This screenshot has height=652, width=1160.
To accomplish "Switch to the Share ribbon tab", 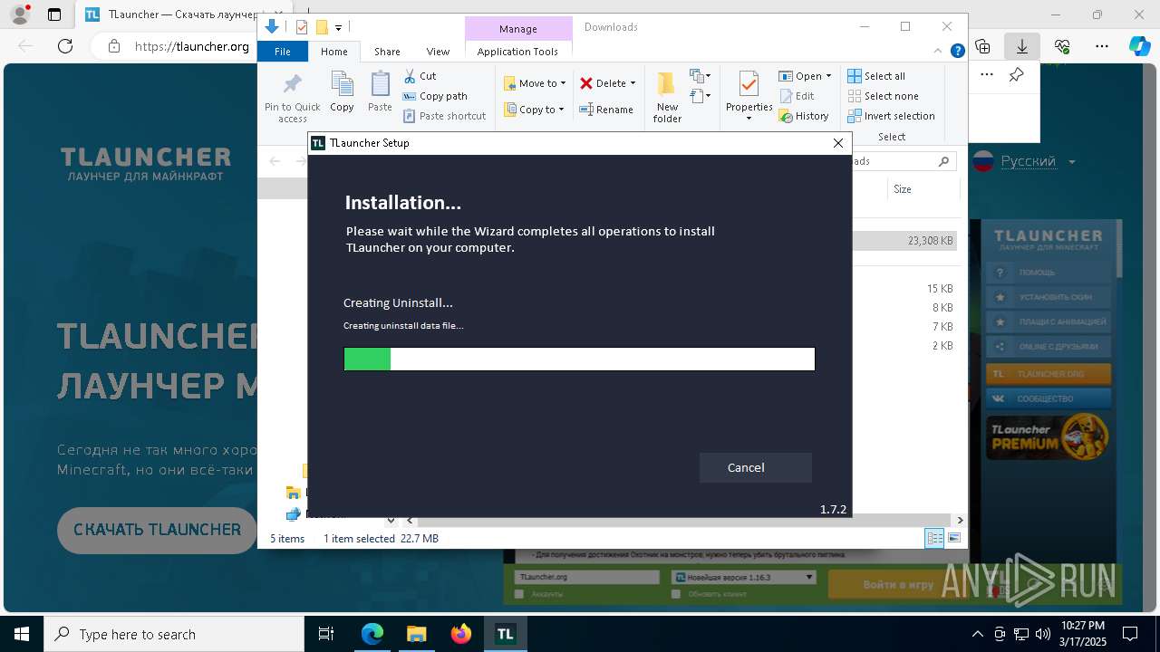I will [387, 52].
